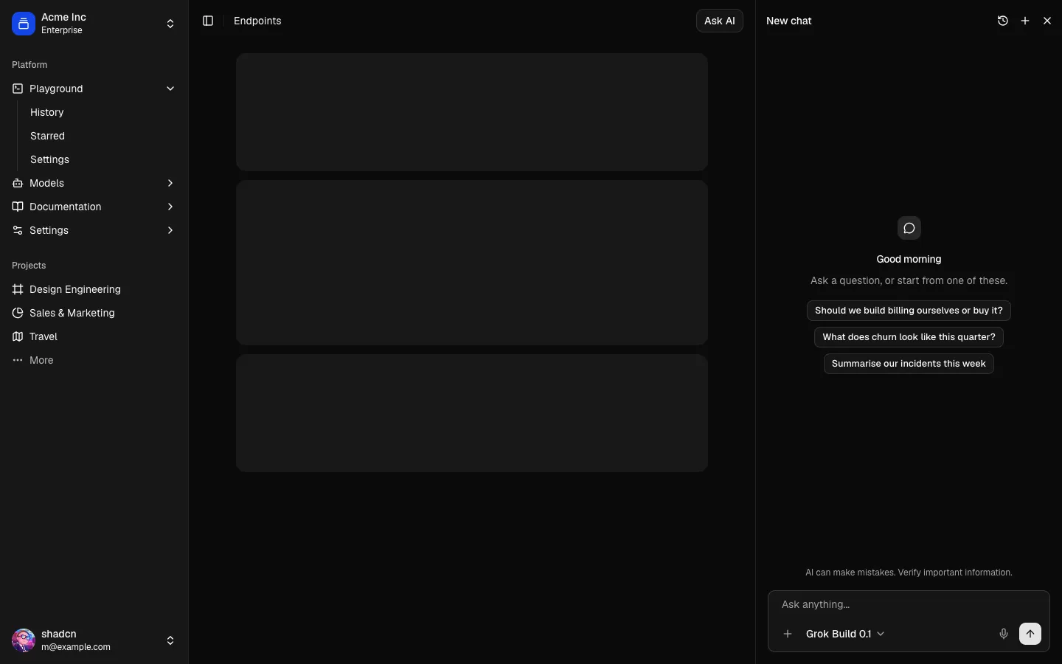This screenshot has width=1062, height=664.
Task: Click the Acme Inc logo icon
Action: [x=24, y=24]
